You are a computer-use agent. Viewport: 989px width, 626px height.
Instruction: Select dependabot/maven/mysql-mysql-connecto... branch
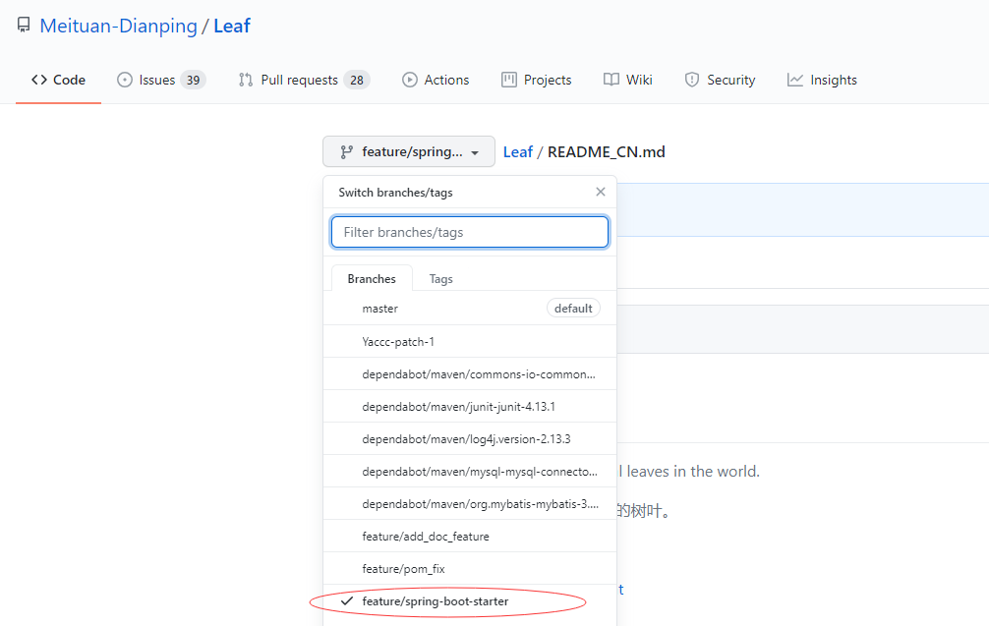[470, 472]
